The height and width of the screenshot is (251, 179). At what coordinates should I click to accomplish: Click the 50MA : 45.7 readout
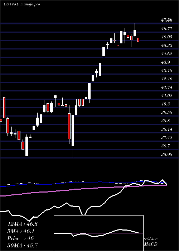(x=23, y=246)
